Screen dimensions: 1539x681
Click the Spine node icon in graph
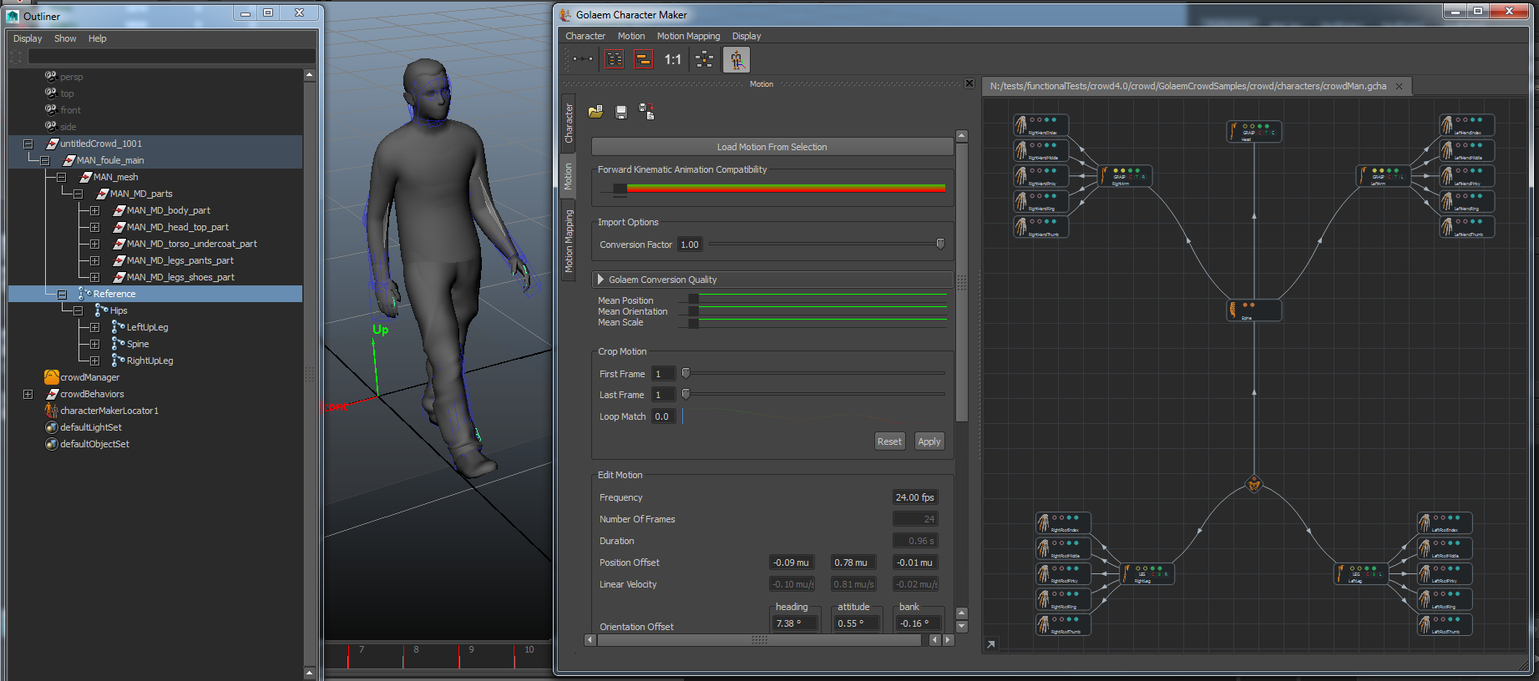1233,310
